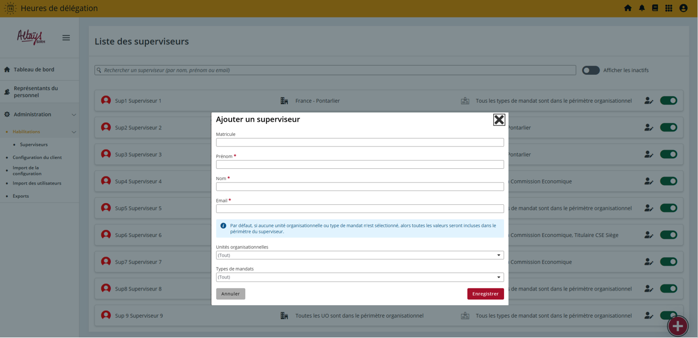Click the Annuler button
The height and width of the screenshot is (338, 698).
230,294
